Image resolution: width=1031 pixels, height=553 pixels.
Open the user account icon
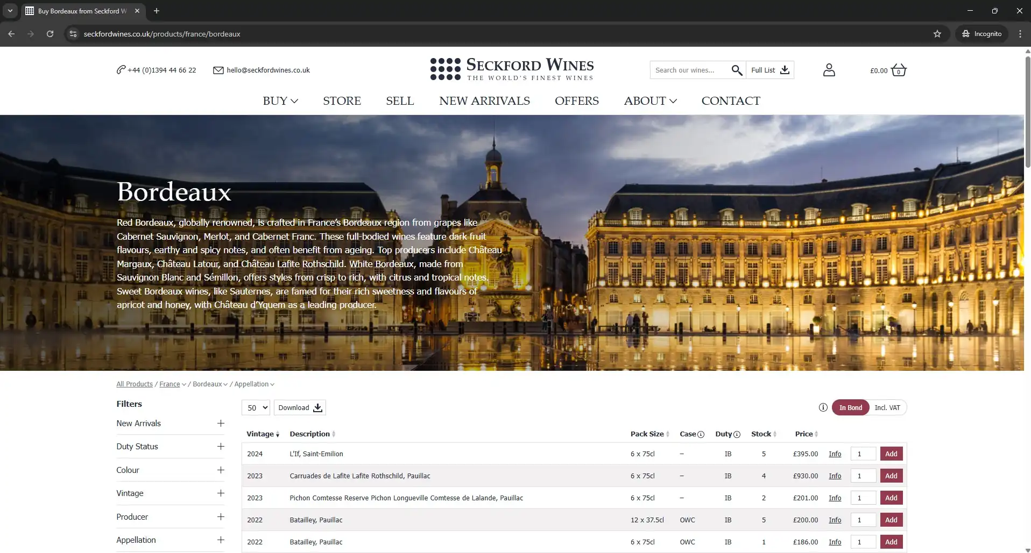(x=829, y=70)
